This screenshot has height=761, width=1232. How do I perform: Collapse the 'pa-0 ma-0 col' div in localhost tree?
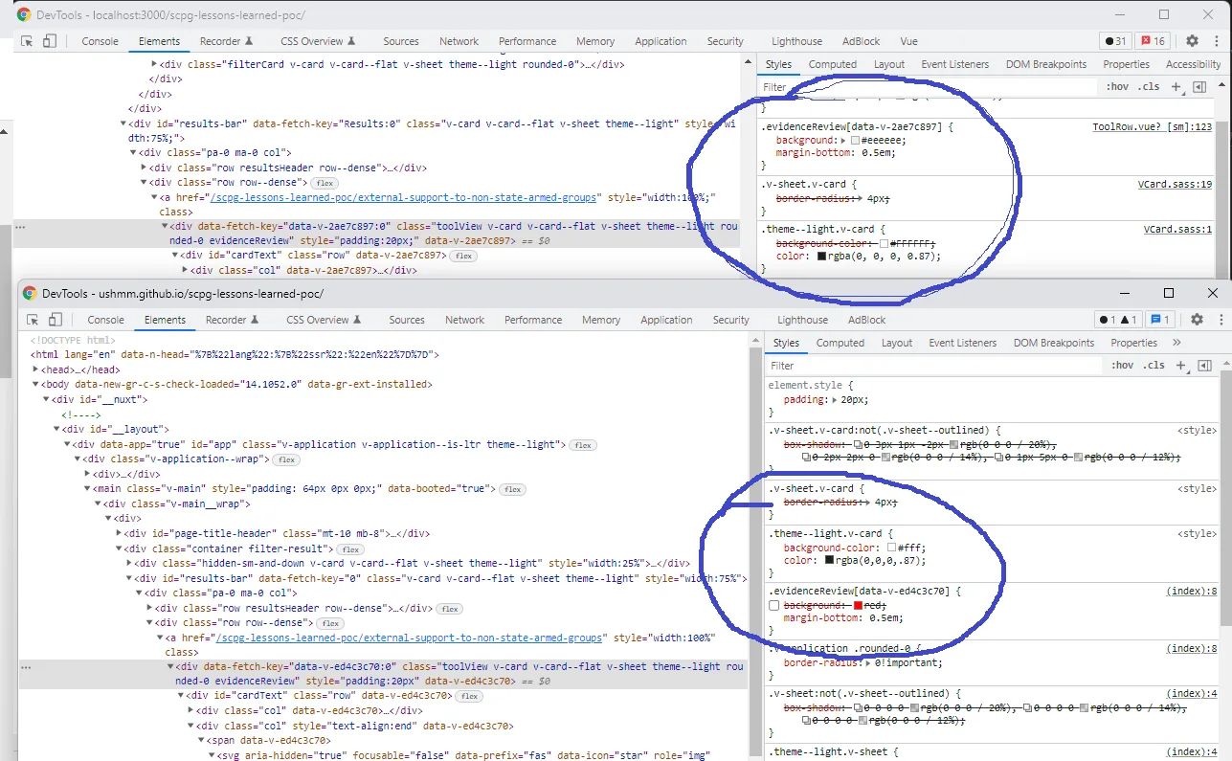[x=133, y=152]
